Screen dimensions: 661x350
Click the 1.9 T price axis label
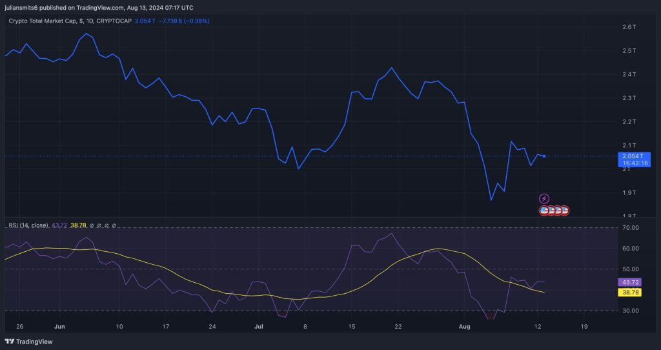coord(629,192)
